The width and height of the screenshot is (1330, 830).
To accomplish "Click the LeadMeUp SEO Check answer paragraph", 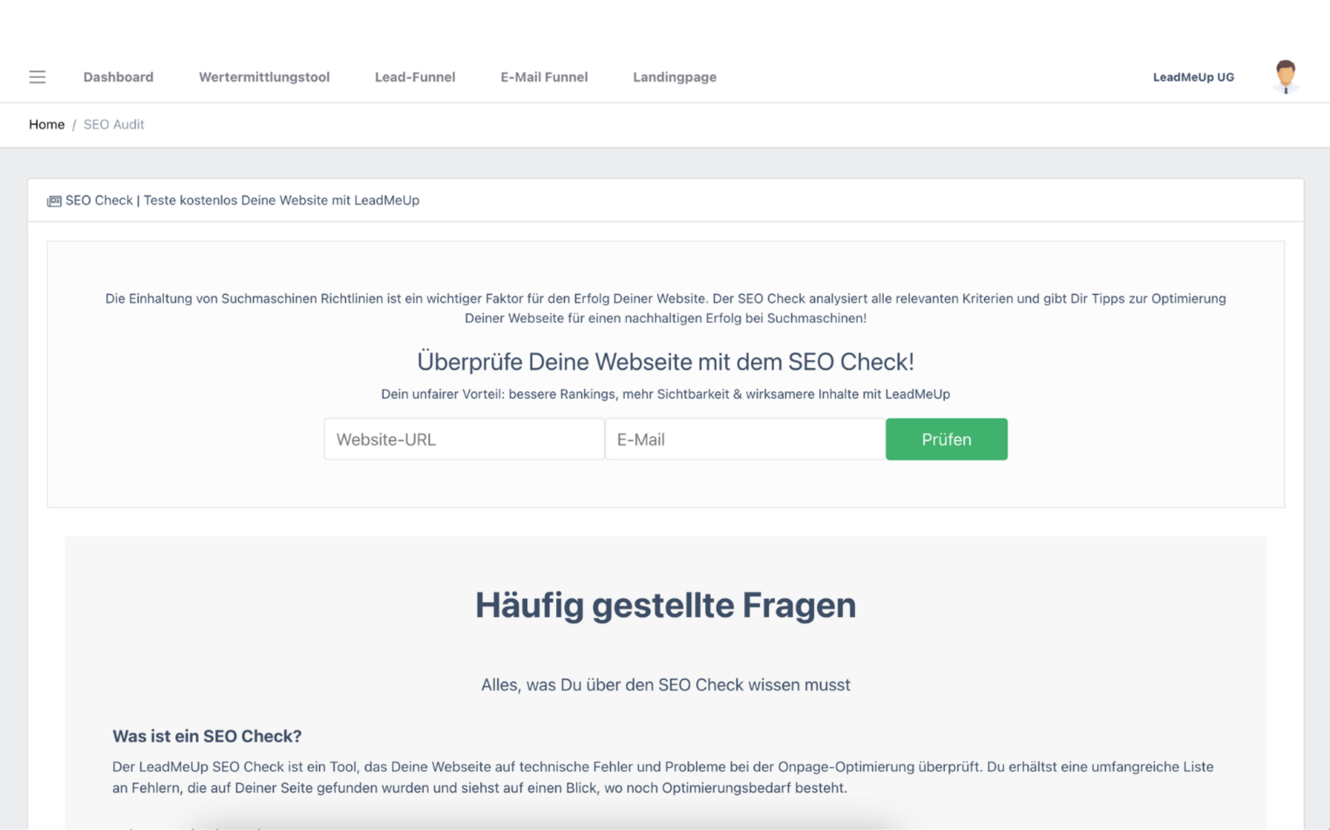I will point(663,777).
